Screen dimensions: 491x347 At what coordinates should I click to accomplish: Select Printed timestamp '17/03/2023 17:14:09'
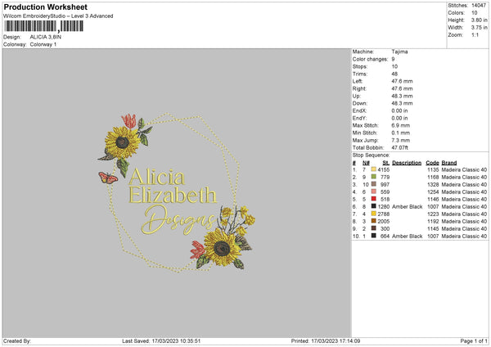tap(336, 340)
